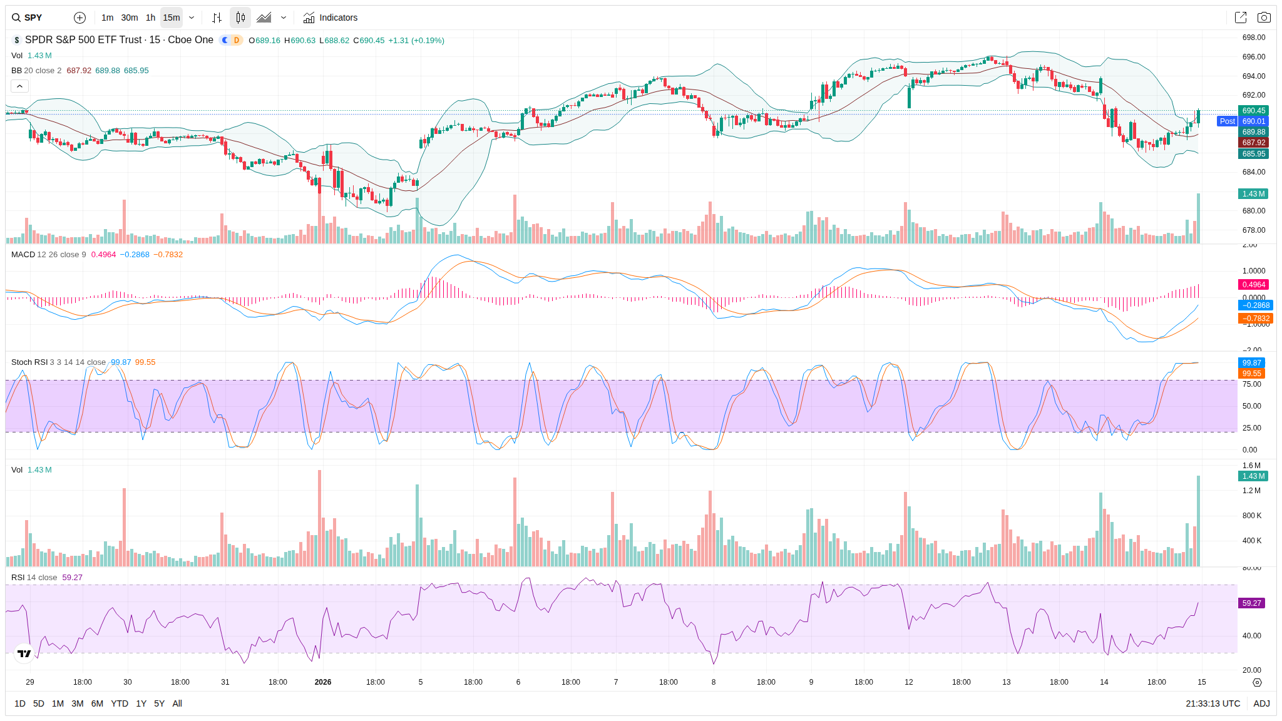Click the open-in-new-window icon
Image resolution: width=1282 pixels, height=721 pixels.
1240,18
